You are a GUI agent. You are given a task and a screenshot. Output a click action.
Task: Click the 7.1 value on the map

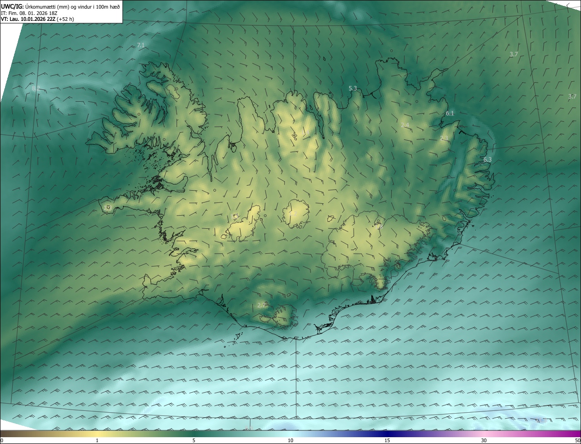141,45
